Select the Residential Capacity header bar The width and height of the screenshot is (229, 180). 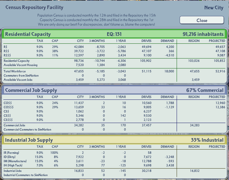[x=114, y=34]
